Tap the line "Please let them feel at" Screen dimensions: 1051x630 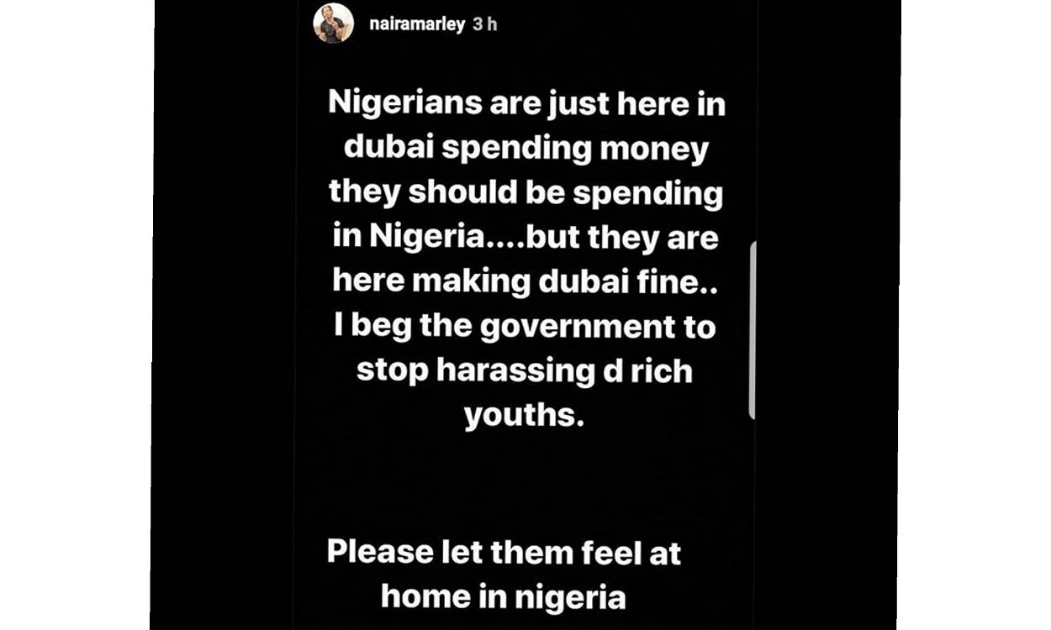(x=504, y=553)
